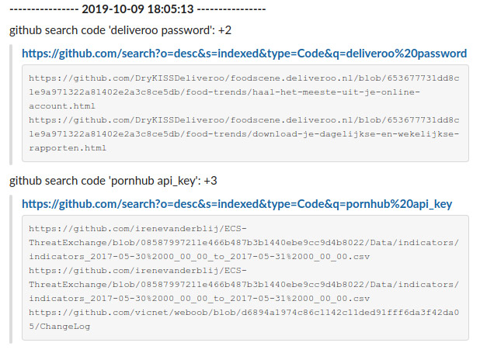Click the gray attachment bar beside pornhub results
Image resolution: width=480 pixels, height=353 pixels.
tap(11, 269)
